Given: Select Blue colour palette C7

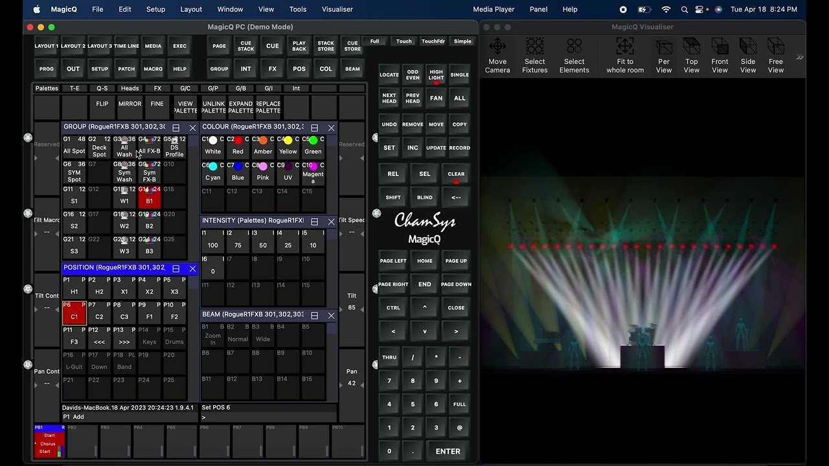Looking at the screenshot, I should (238, 172).
